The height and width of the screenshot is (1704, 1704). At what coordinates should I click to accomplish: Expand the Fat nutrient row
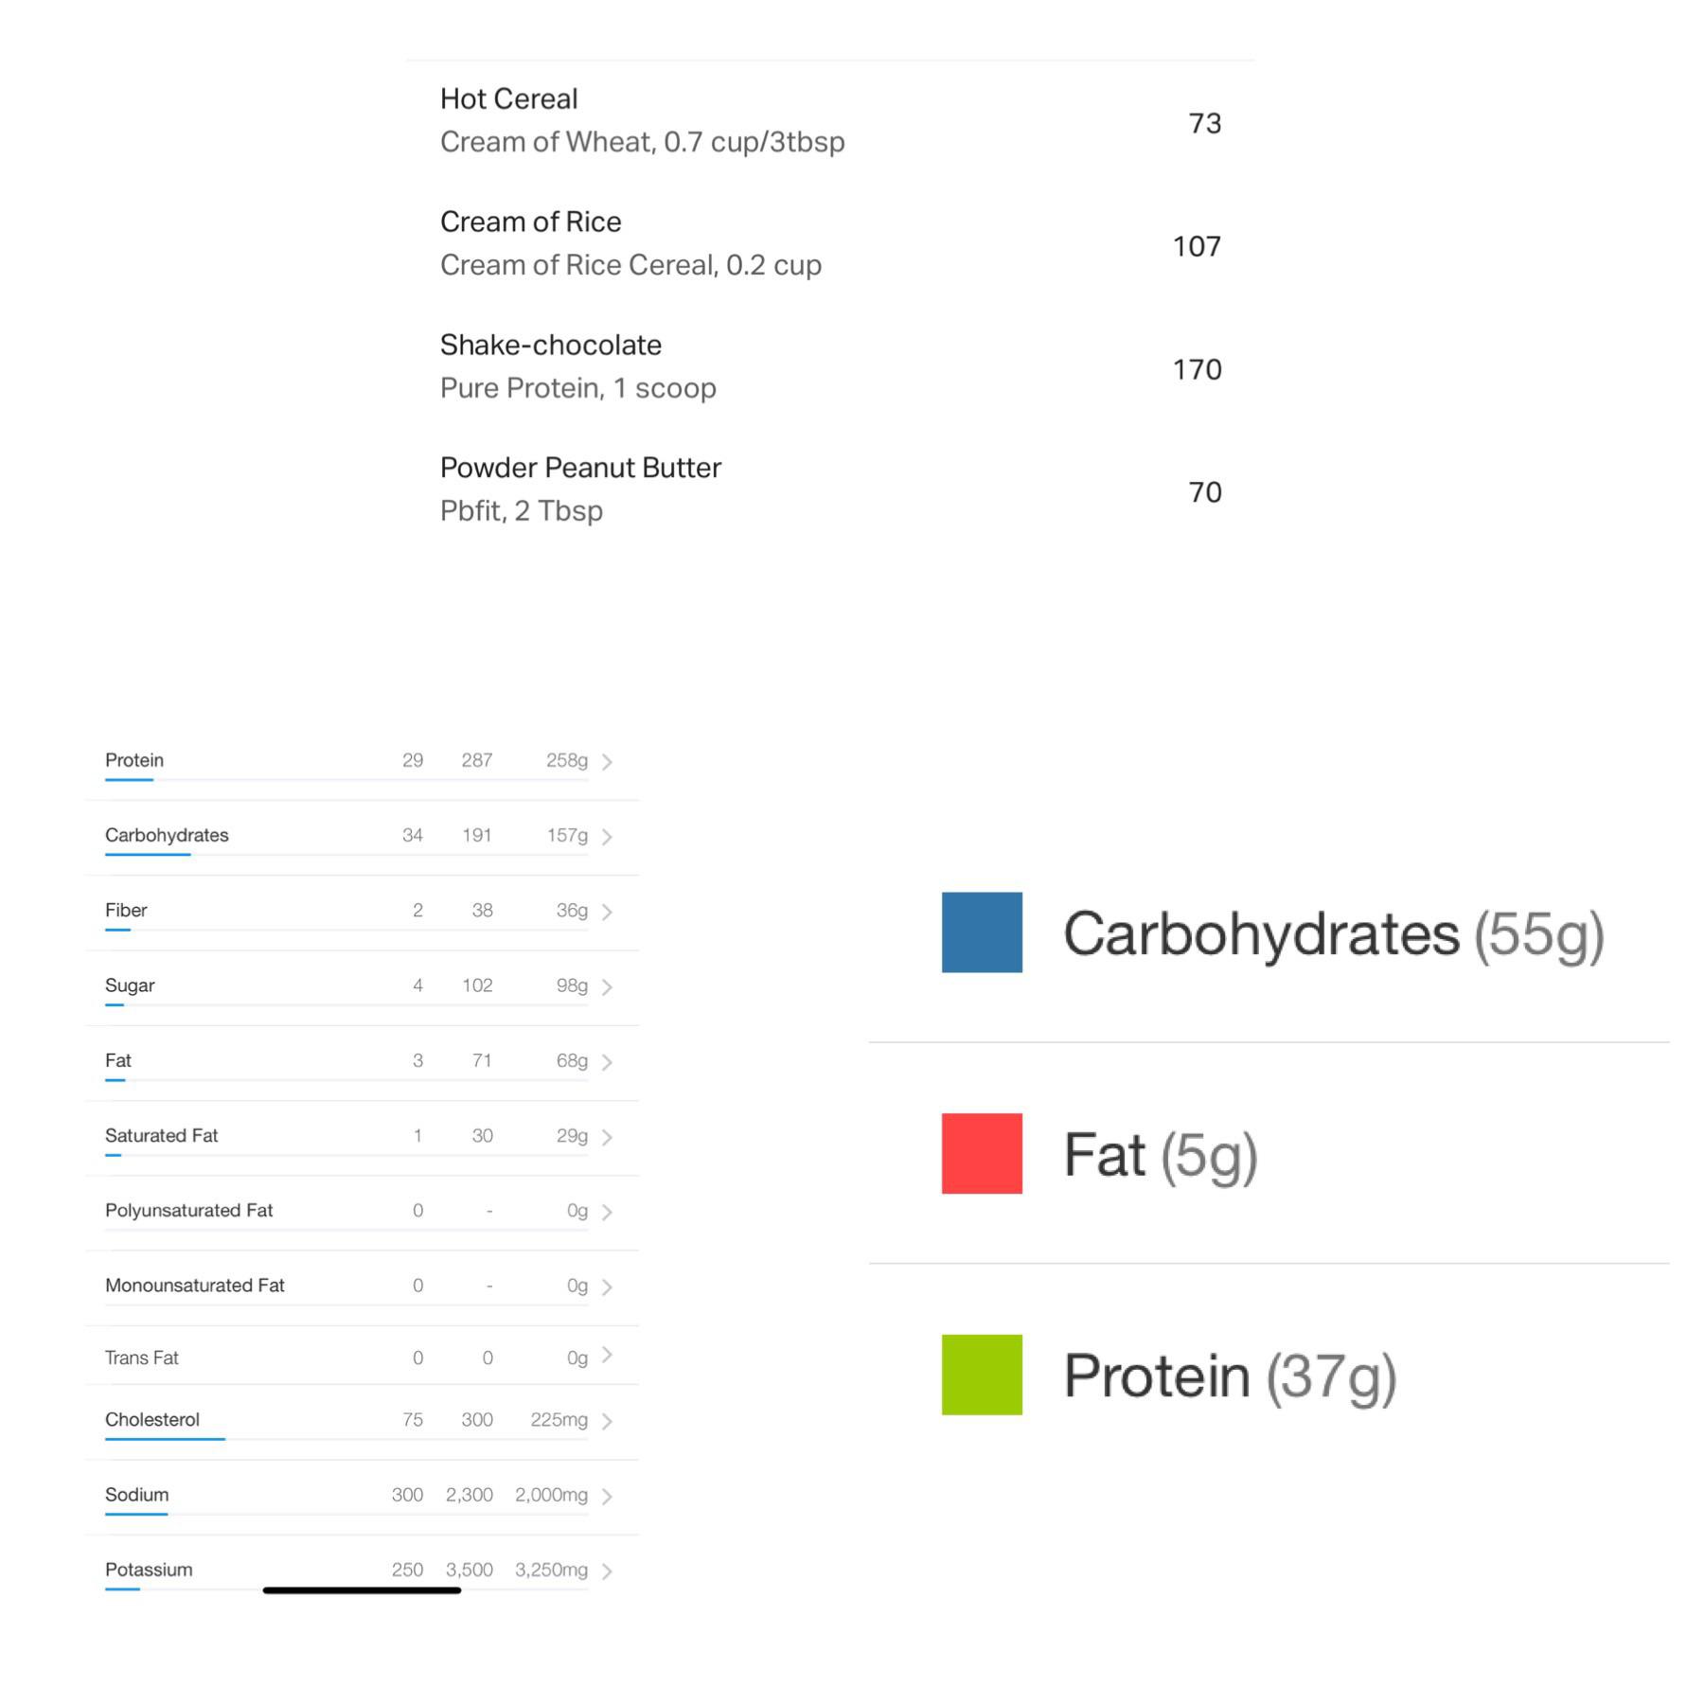[609, 1061]
